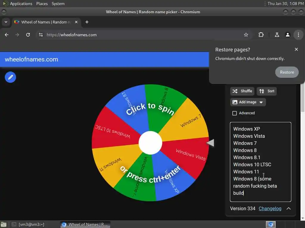Click the browser forward arrow
This screenshot has height=228, width=305.
17,35
